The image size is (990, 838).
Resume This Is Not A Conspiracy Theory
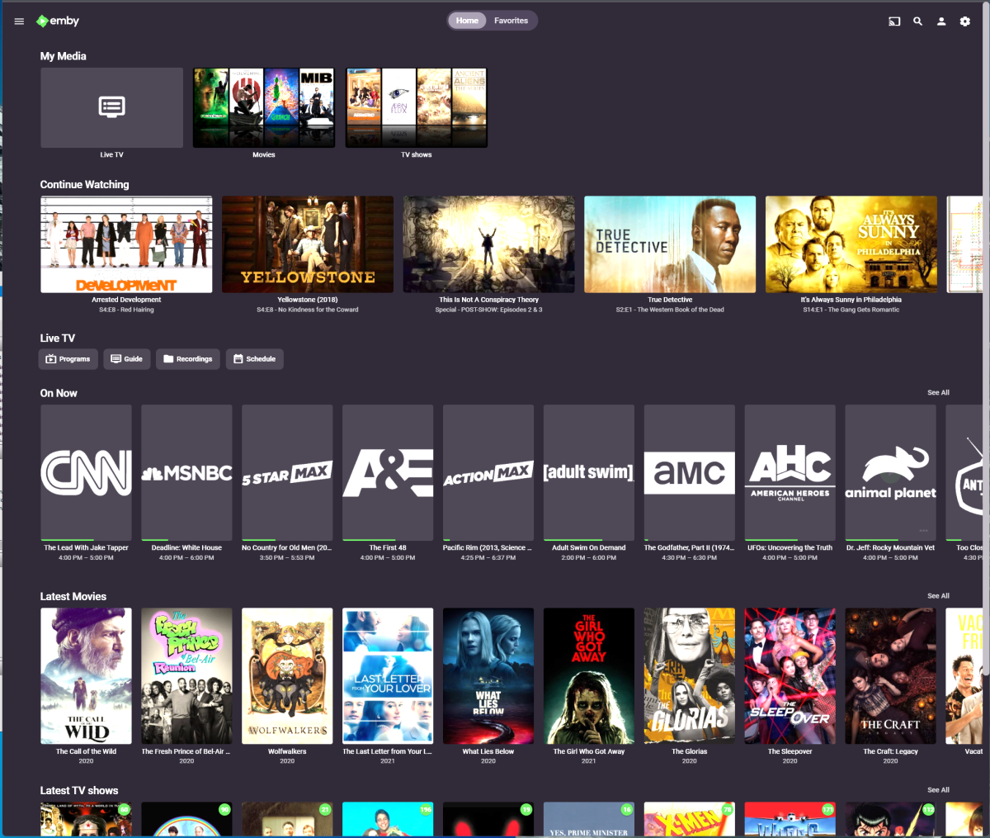coord(489,244)
